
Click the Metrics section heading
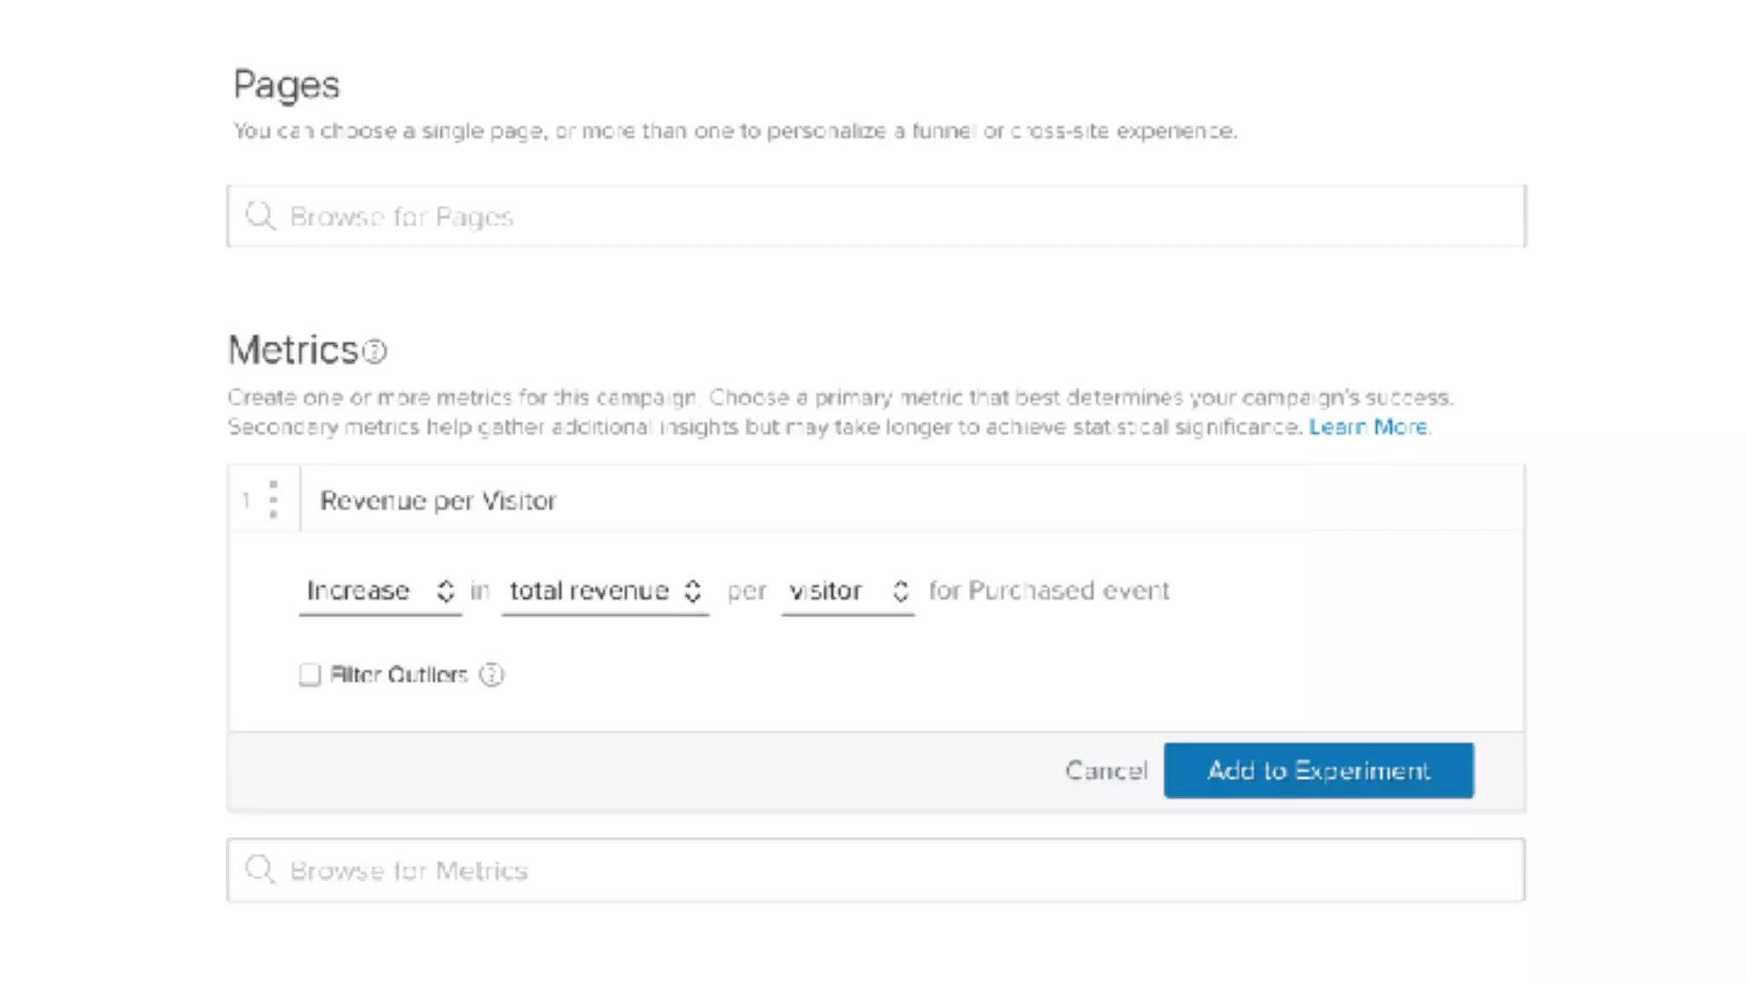293,351
